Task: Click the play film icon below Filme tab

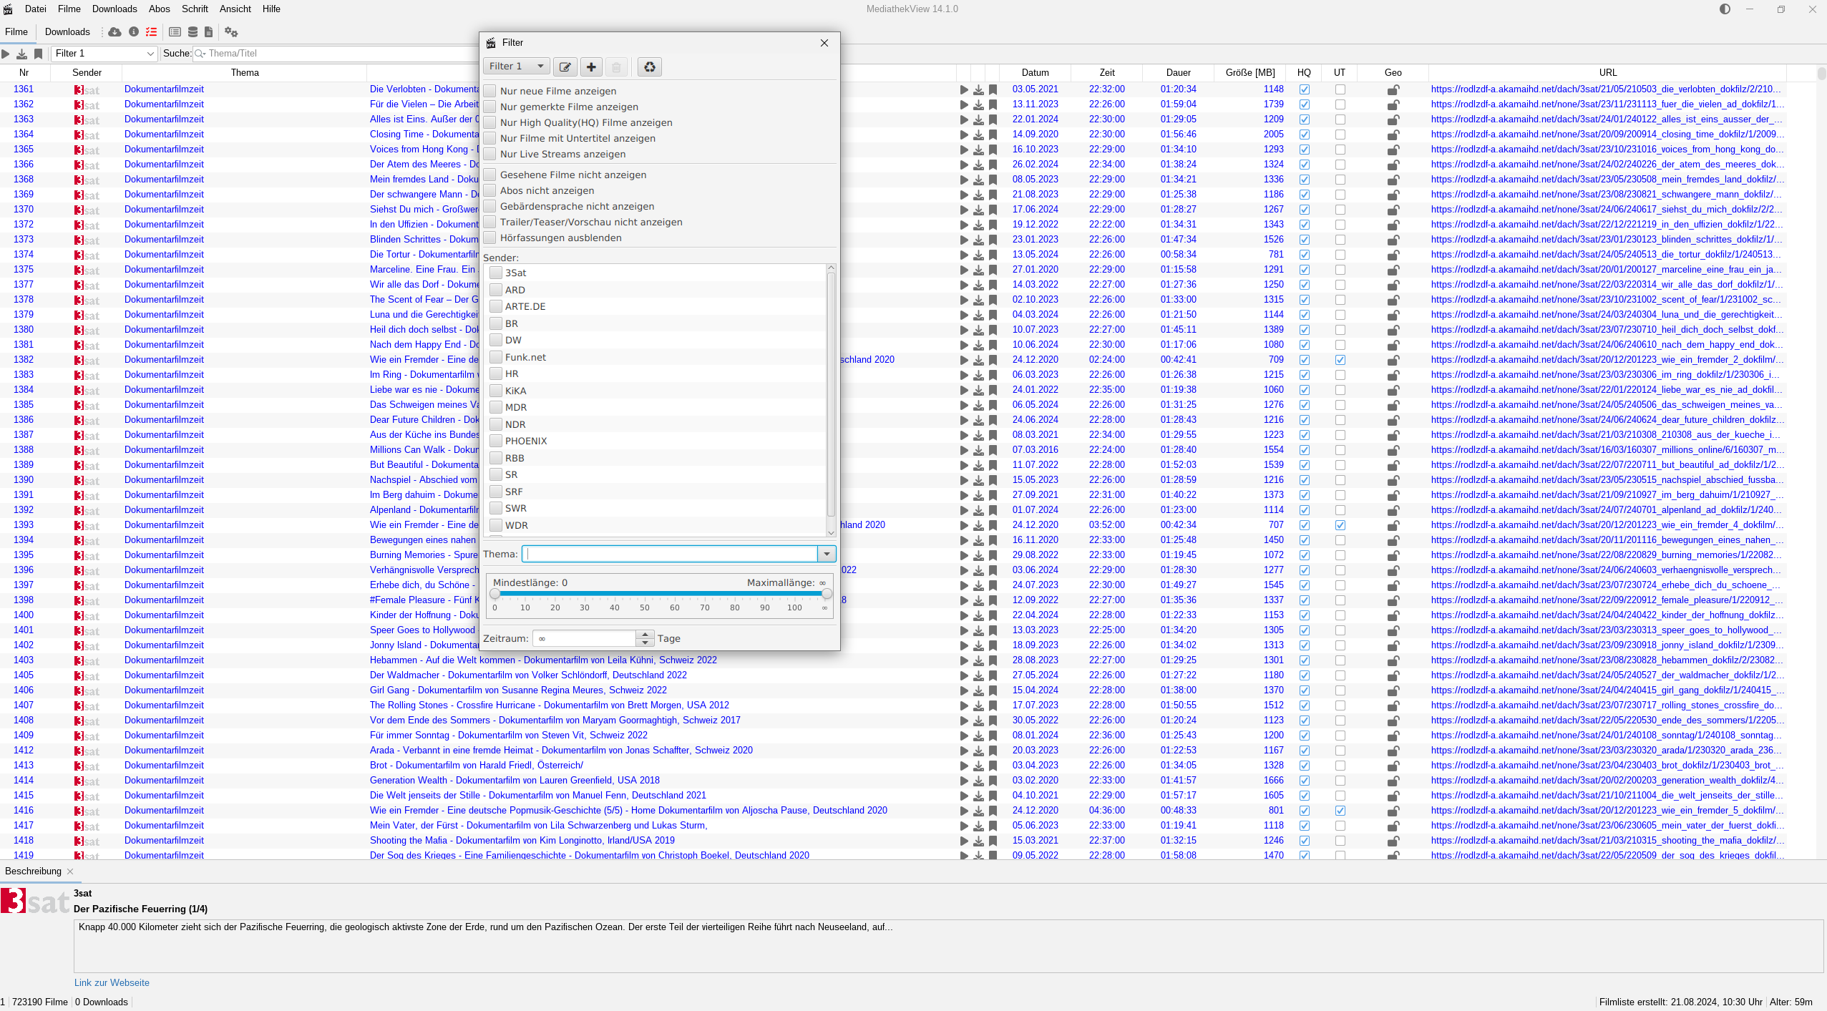Action: point(6,54)
